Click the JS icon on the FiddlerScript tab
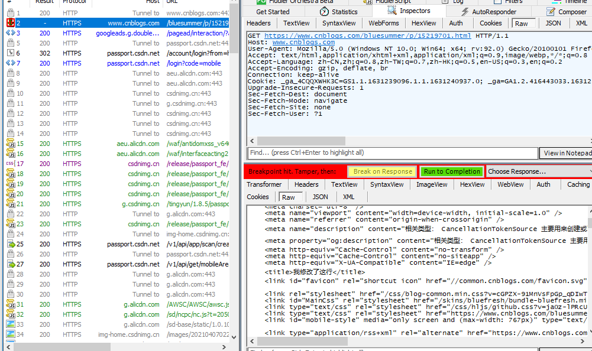Viewport: 592px width, 351px height. pyautogui.click(x=368, y=2)
